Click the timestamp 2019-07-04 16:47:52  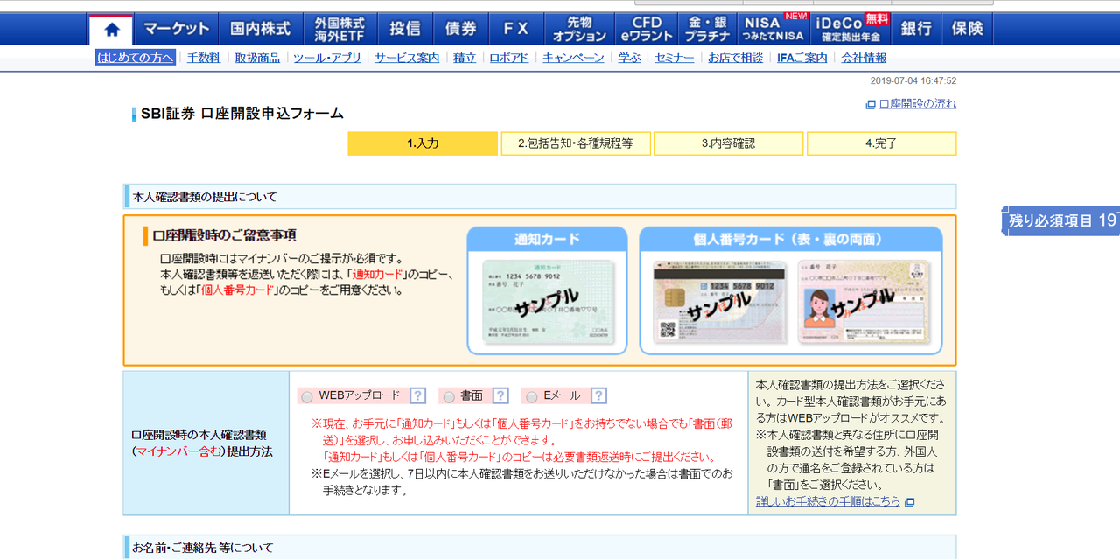coord(913,80)
